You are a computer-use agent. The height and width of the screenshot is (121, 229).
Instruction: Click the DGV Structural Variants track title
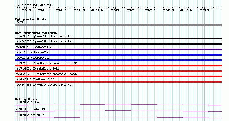point(36,33)
